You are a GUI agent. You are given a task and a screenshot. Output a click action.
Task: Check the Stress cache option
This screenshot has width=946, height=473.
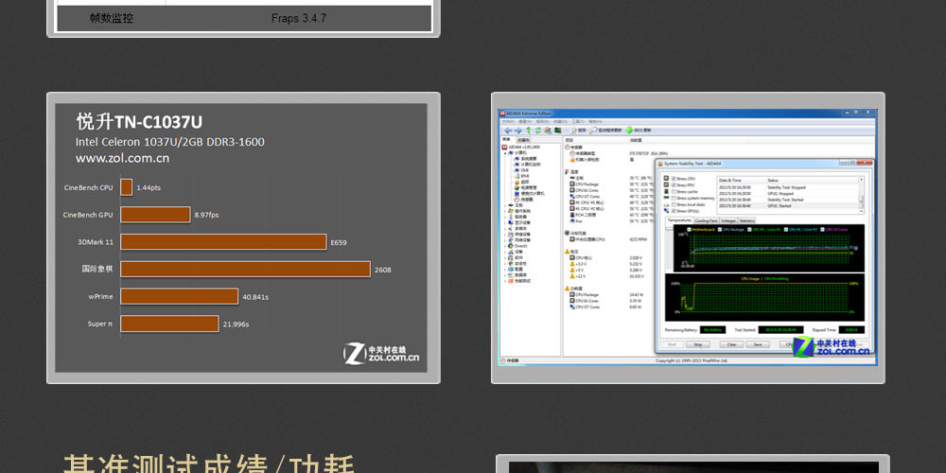point(674,191)
